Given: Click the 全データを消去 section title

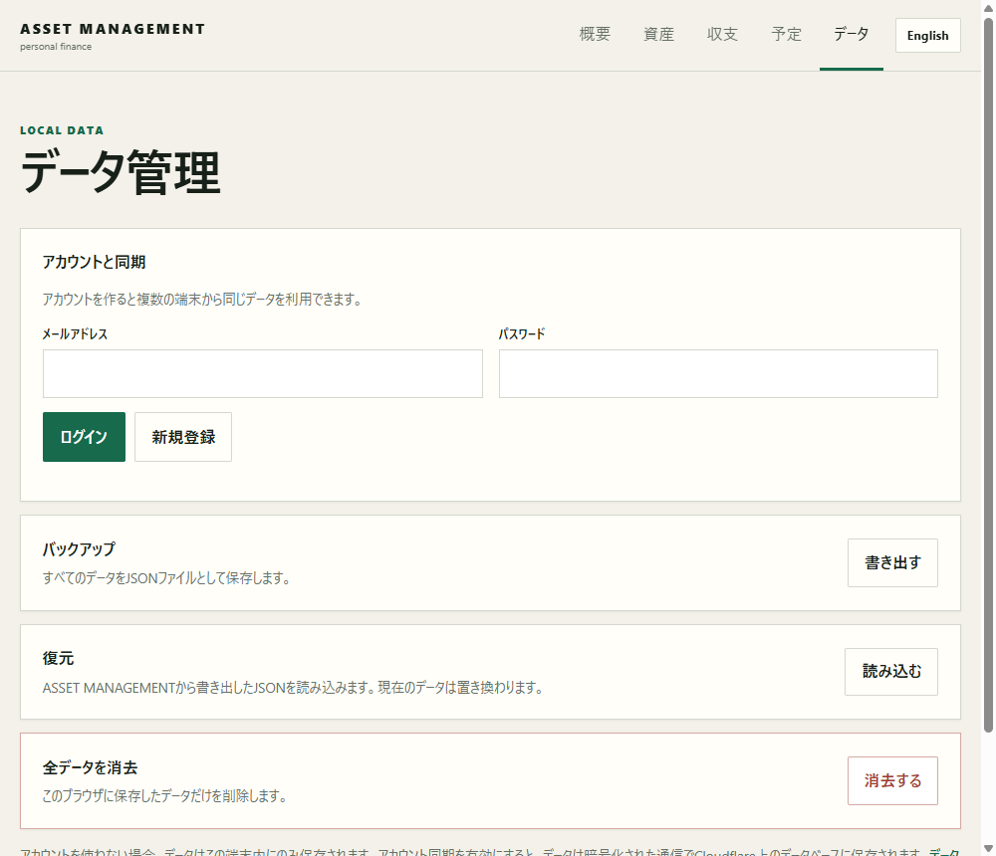Looking at the screenshot, I should click(x=91, y=767).
